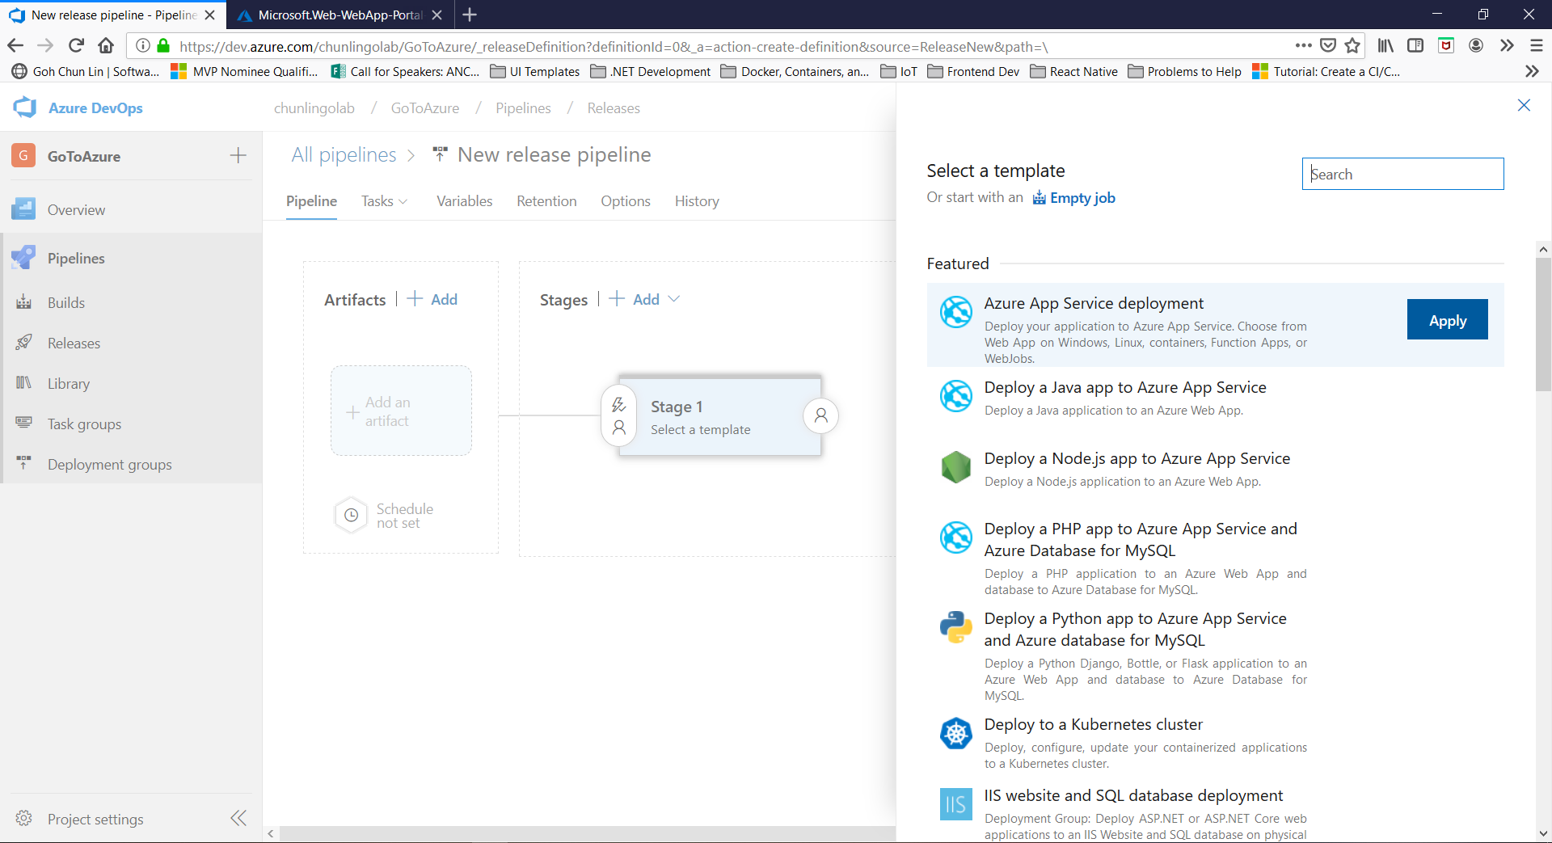
Task: Go to Releases via rocket icon
Action: pyautogui.click(x=24, y=343)
